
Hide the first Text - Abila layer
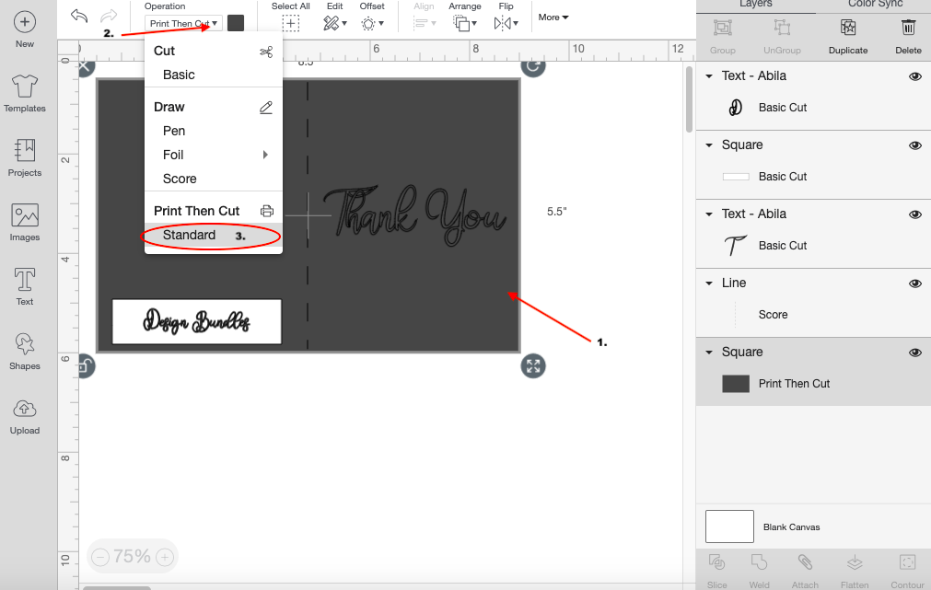point(915,76)
